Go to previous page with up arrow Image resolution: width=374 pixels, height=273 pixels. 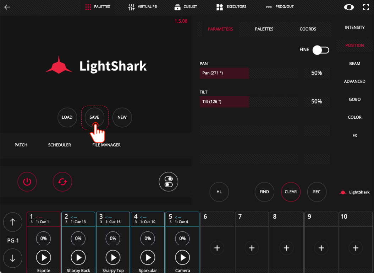13,222
